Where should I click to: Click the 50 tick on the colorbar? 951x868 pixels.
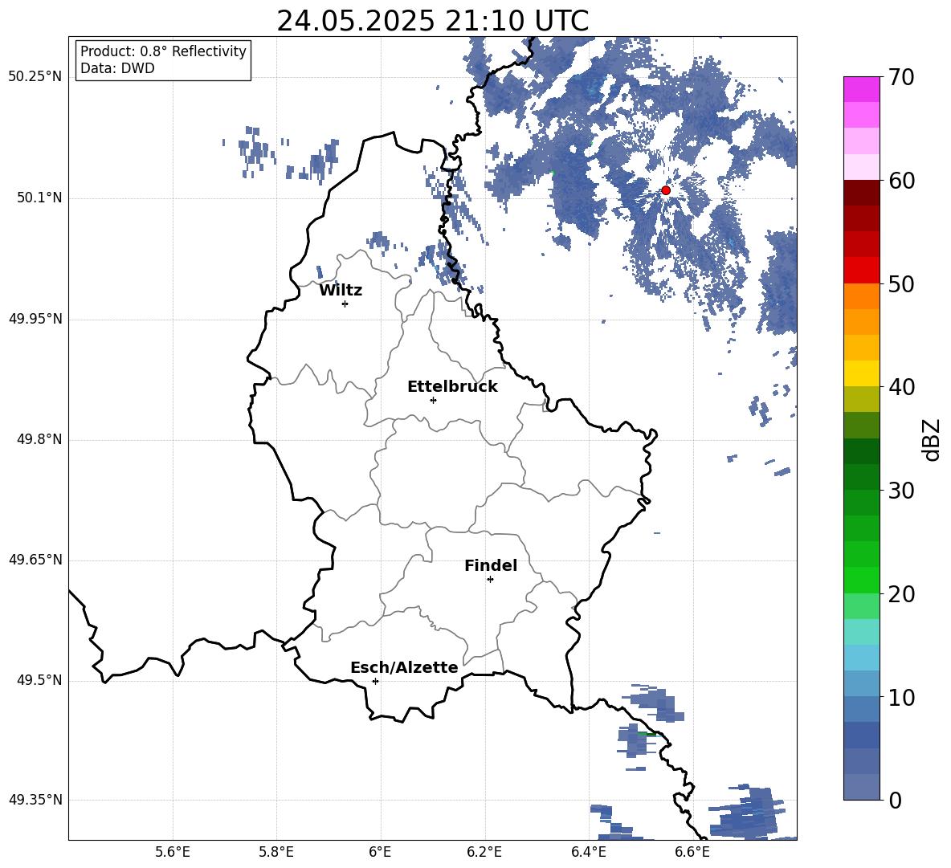coord(901,283)
